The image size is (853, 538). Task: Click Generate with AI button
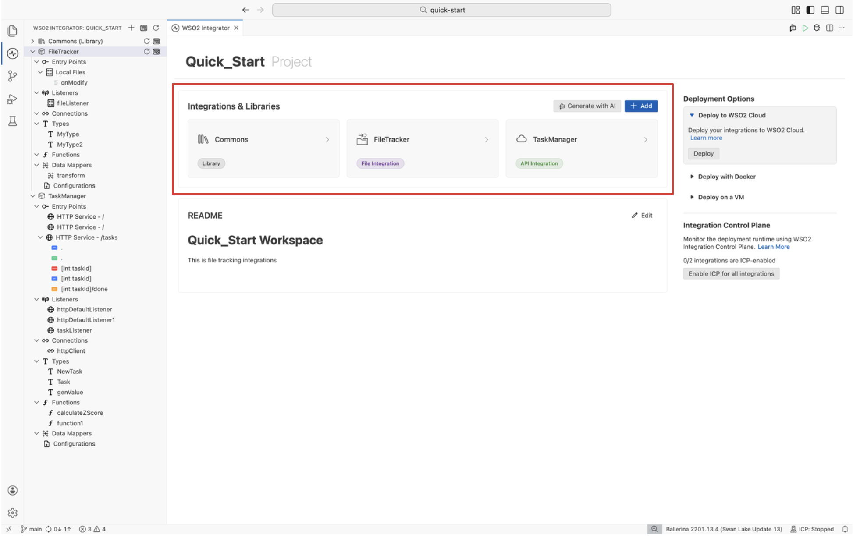coord(587,106)
